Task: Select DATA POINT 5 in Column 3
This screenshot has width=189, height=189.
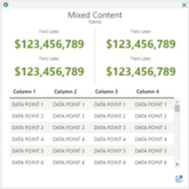Action: point(110,151)
